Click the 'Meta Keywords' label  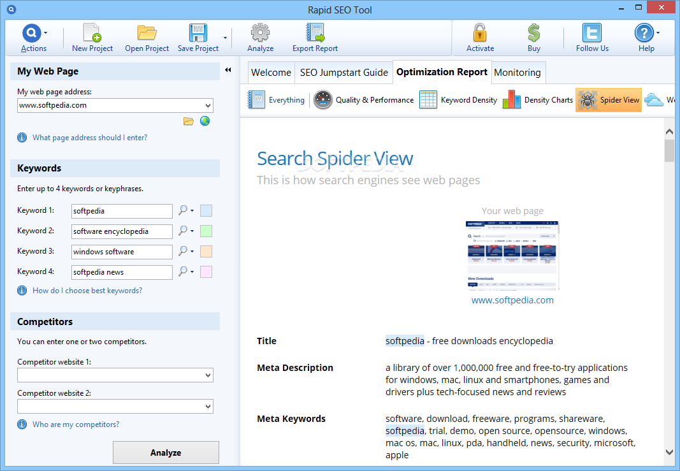[291, 419]
